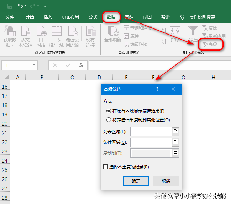Image resolution: width=231 pixels, height=204 pixels.
Task: Click the 列表区域 input field
Action: pyautogui.click(x=151, y=132)
